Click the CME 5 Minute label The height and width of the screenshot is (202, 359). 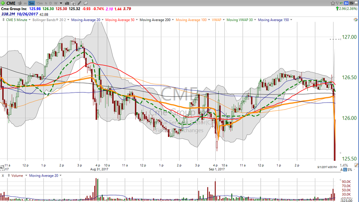click(16, 20)
